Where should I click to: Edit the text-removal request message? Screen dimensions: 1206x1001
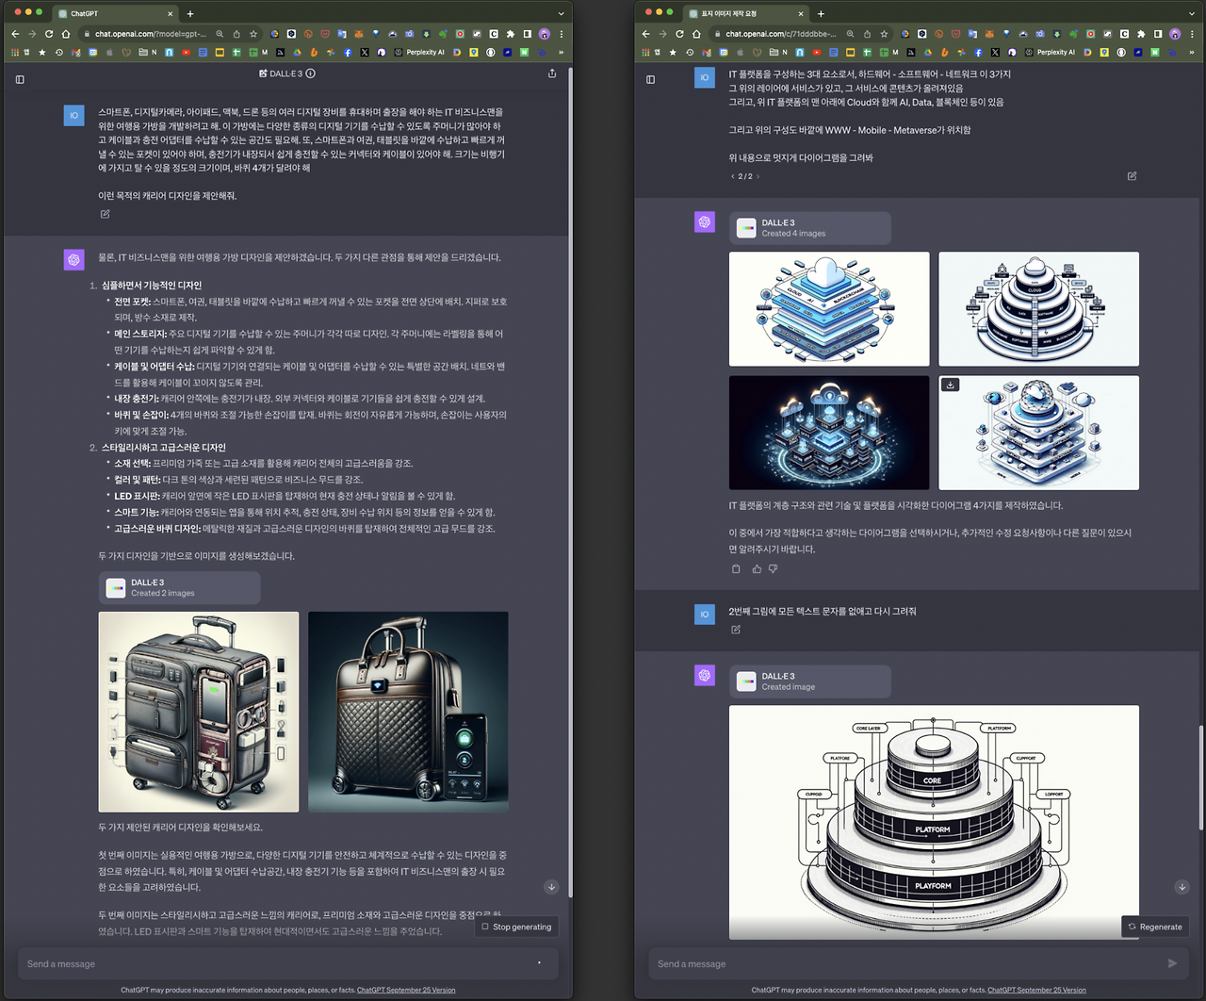pyautogui.click(x=735, y=630)
